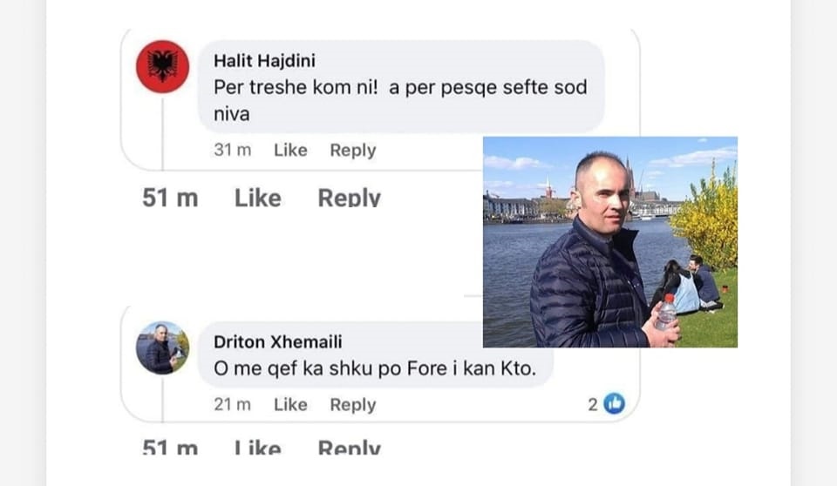Click the 21 m comment timestamp
The image size is (837, 486).
click(x=232, y=405)
